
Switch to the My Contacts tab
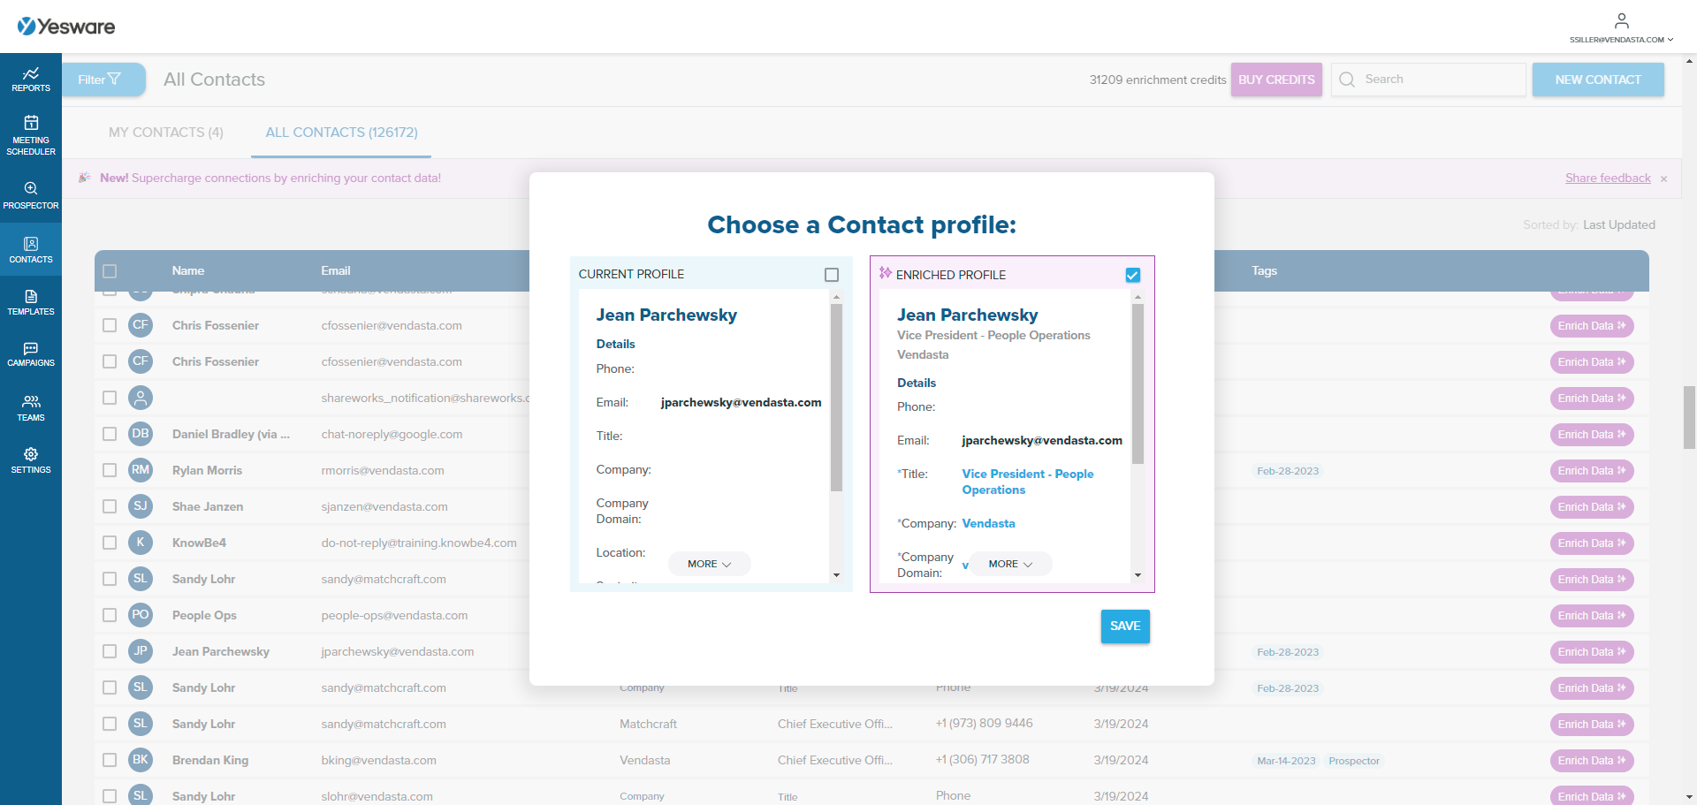[166, 132]
